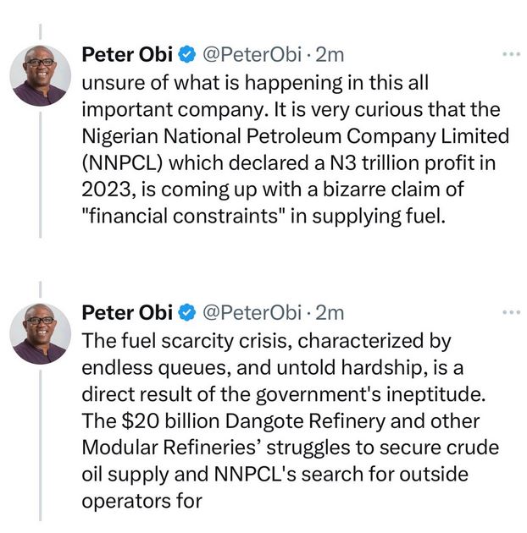Click the 2m timestamp on the first tweet
Image resolution: width=527 pixels, height=533 pixels.
click(x=330, y=56)
